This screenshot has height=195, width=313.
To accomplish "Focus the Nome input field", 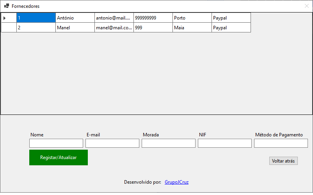I will 56,143.
